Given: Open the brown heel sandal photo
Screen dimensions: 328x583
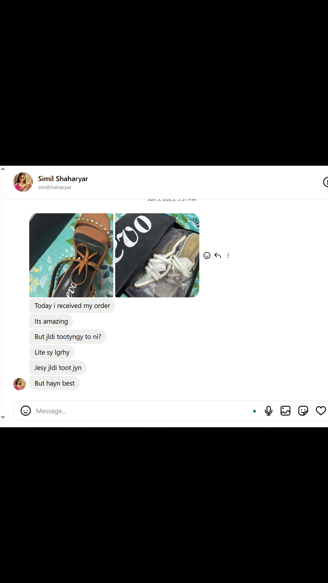Looking at the screenshot, I should tap(71, 255).
